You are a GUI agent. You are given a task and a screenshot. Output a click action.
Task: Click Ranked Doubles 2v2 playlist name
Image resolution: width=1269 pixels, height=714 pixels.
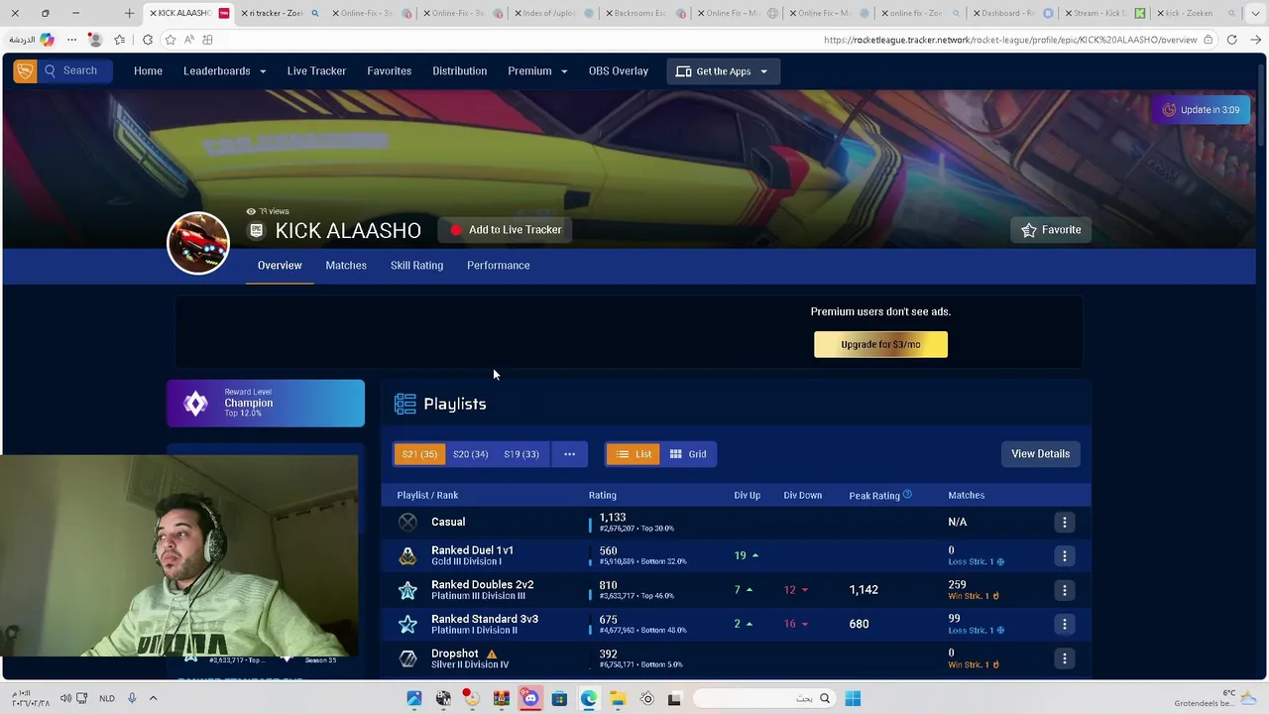(482, 585)
